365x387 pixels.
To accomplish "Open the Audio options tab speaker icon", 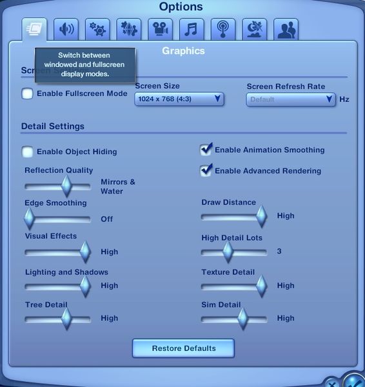I will point(66,29).
